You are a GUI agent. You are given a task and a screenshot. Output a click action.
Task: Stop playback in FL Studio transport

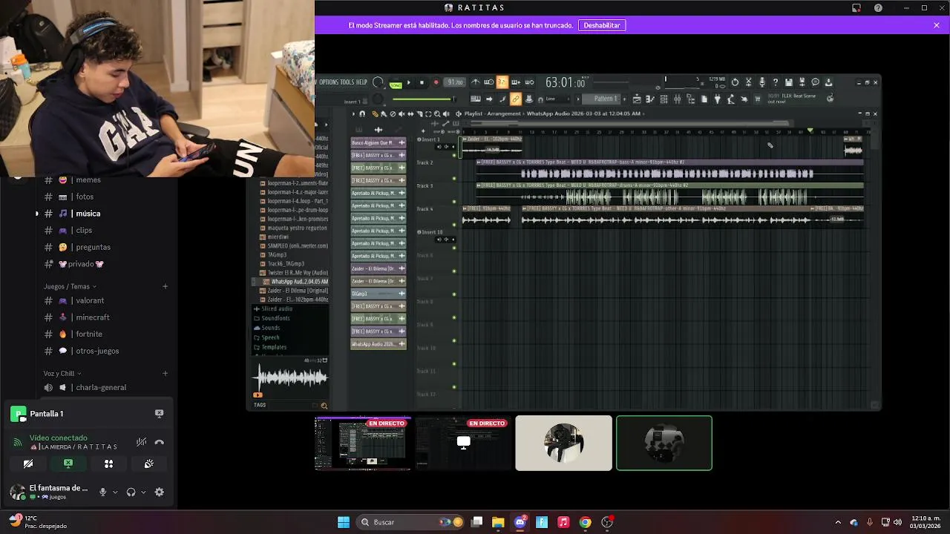(422, 82)
